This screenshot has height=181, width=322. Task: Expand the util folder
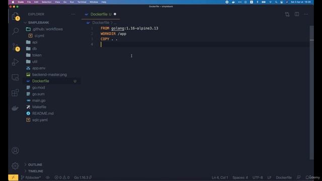[35, 61]
